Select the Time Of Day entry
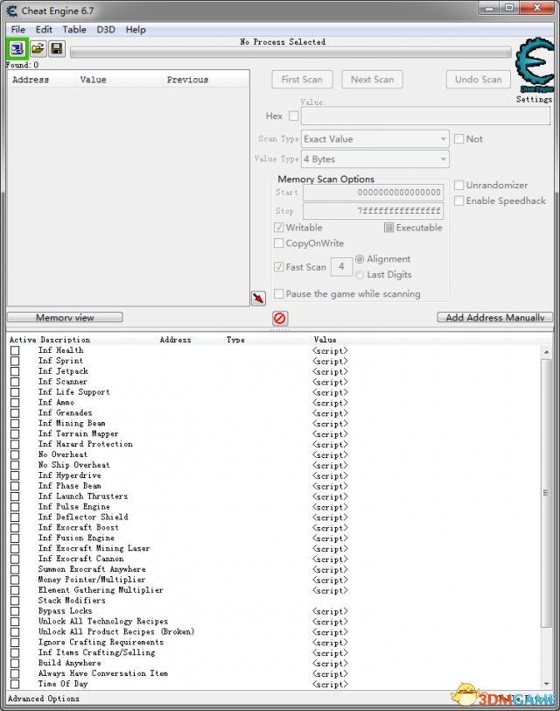The image size is (560, 711). 63,684
